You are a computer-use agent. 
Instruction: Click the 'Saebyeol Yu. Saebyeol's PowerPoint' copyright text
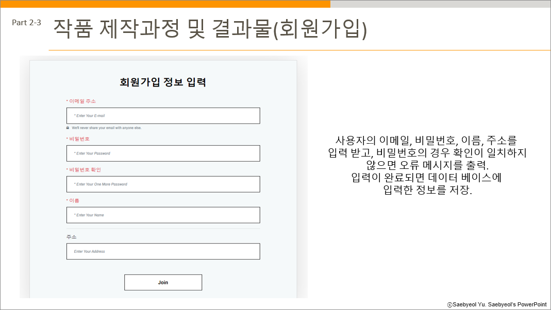[x=497, y=305]
